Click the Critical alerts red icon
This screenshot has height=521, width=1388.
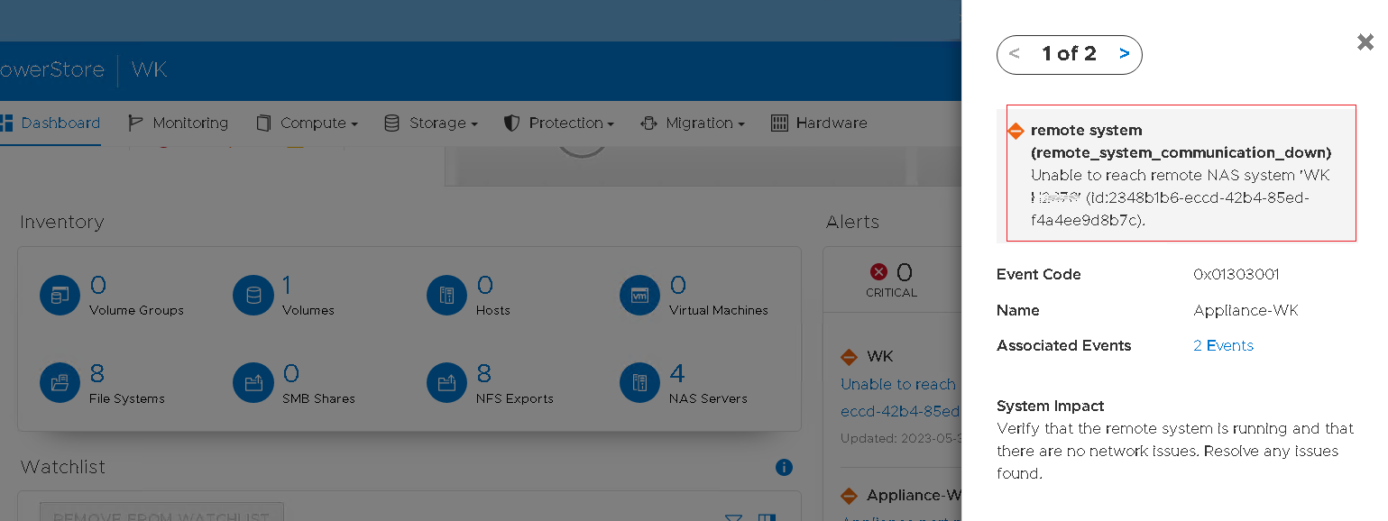point(878,271)
